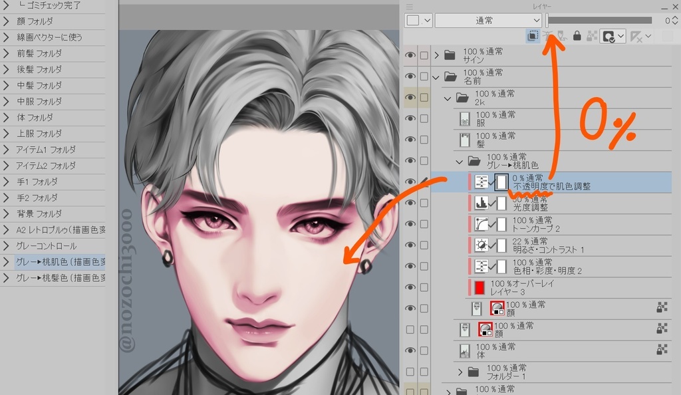
Task: Click the layer opacity slider
Action: [599, 21]
